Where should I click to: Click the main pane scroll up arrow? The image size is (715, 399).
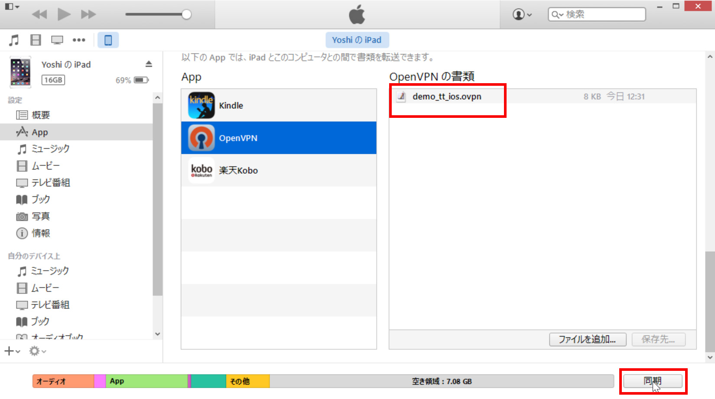click(710, 57)
